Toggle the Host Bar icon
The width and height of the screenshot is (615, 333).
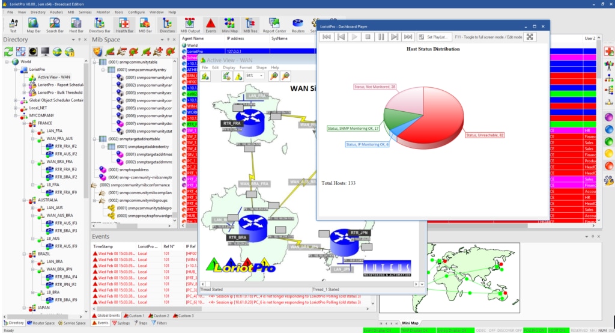coord(76,25)
